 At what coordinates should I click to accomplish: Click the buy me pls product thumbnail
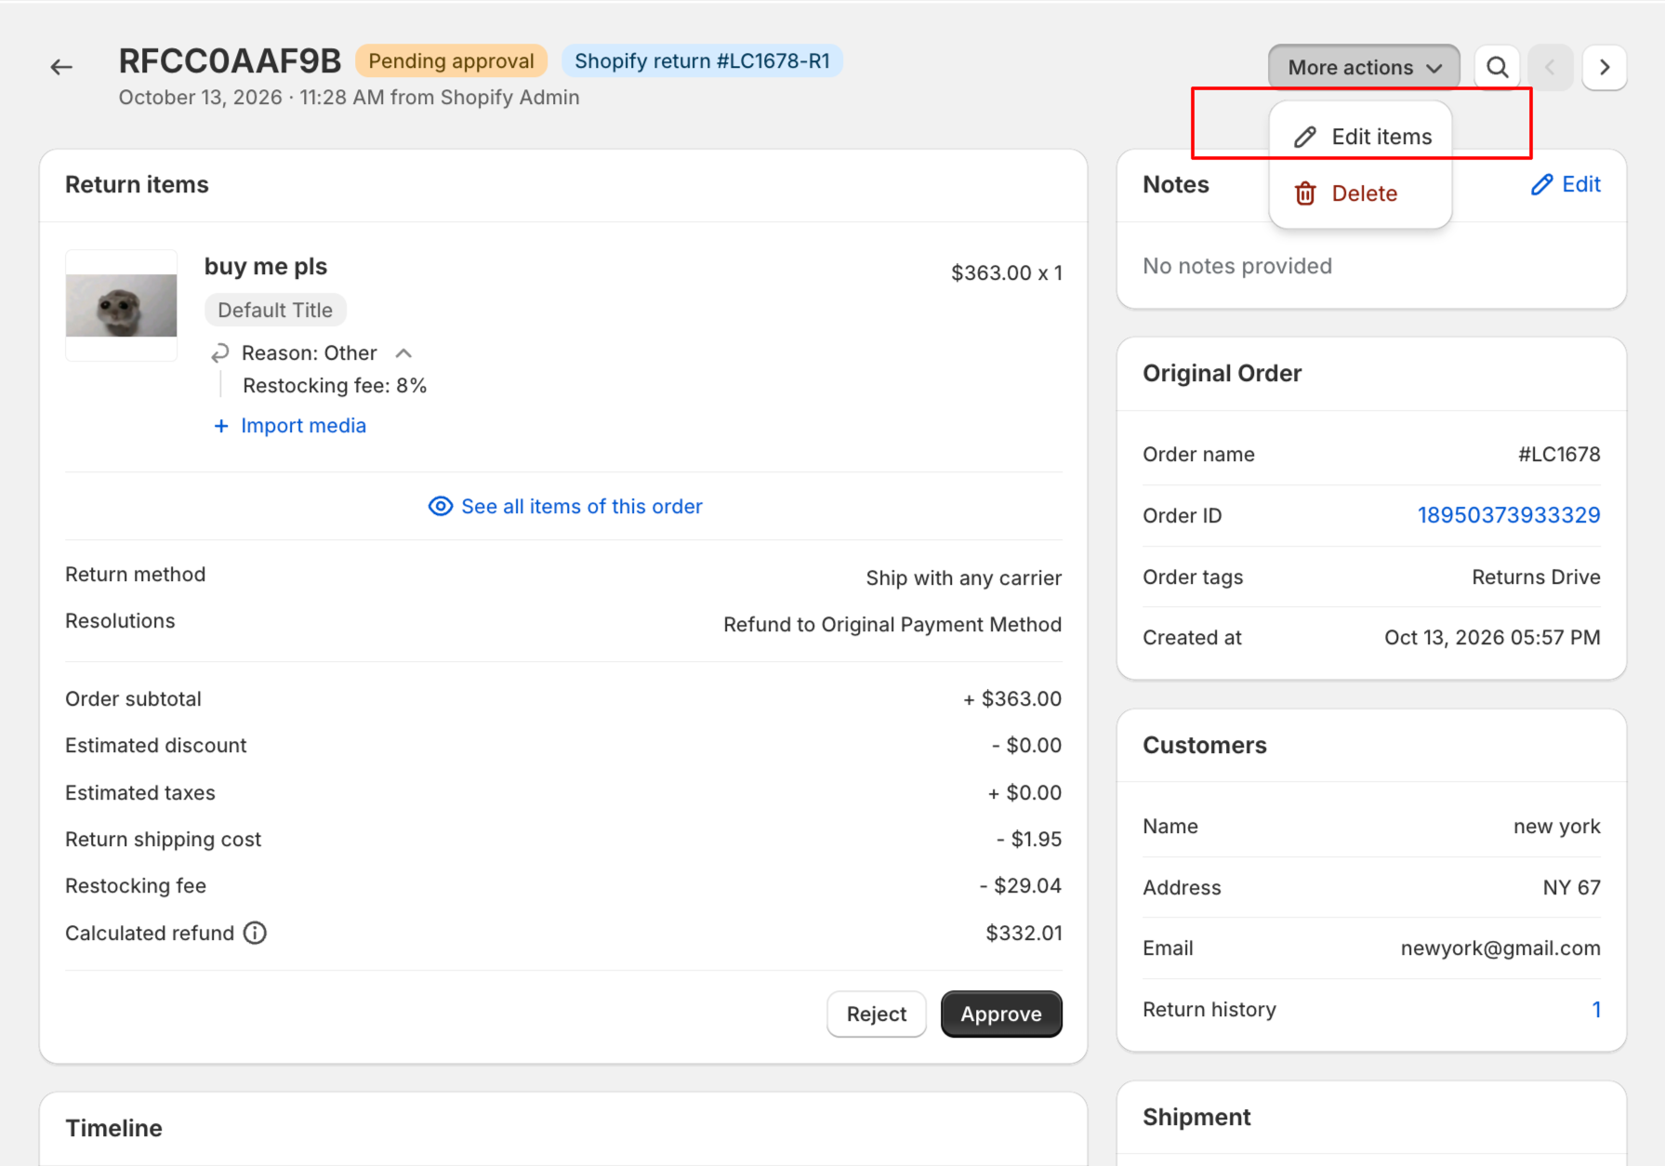(x=121, y=305)
